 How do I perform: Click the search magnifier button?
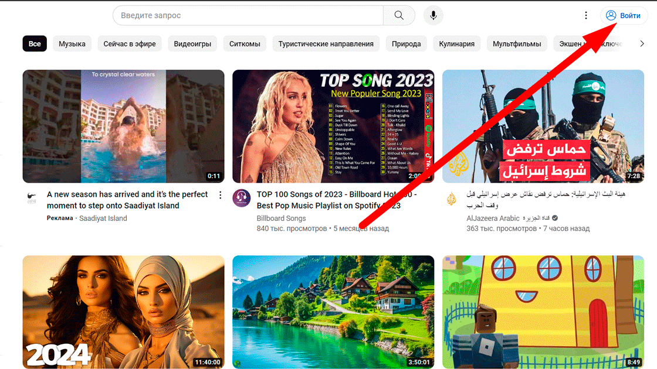399,15
